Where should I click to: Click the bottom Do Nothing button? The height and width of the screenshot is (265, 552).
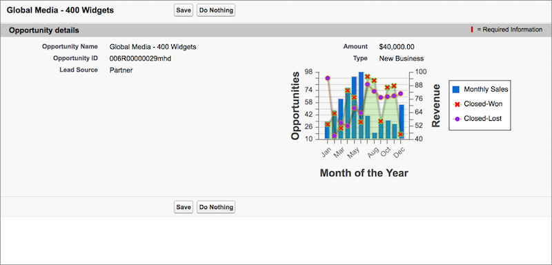pyautogui.click(x=216, y=207)
